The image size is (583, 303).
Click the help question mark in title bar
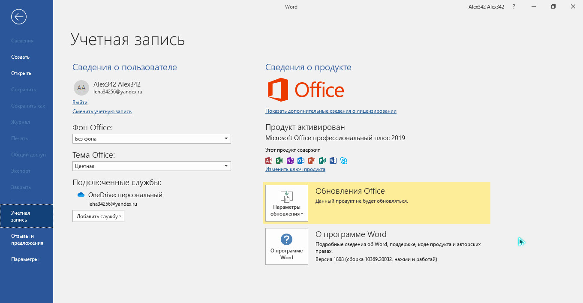514,7
